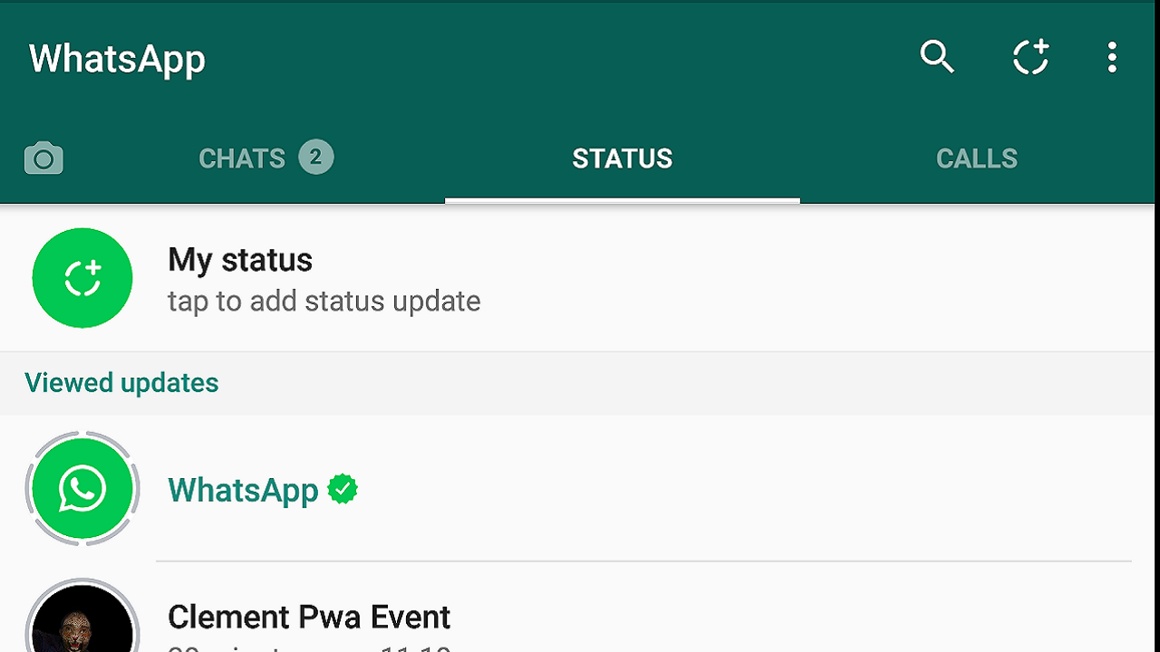1160x652 pixels.
Task: Open the three-dot overflow menu
Action: pyautogui.click(x=1112, y=57)
